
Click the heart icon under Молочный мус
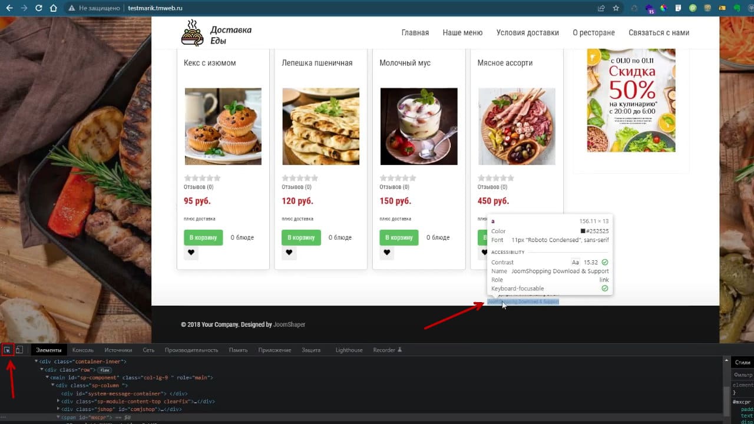[x=386, y=253]
